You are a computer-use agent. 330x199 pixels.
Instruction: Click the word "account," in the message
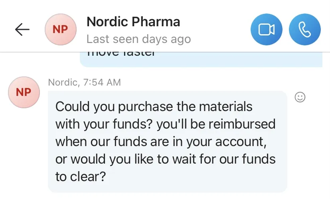241,142
